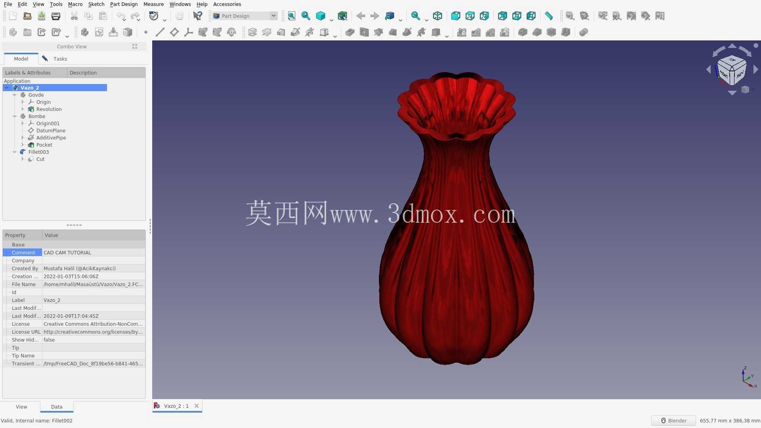Collapse the Govde body node
The image size is (761, 428).
tap(15, 95)
